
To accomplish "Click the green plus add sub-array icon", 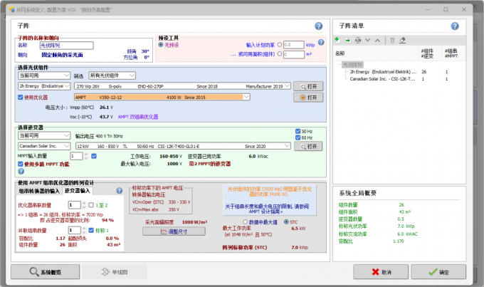I will coord(337,40).
